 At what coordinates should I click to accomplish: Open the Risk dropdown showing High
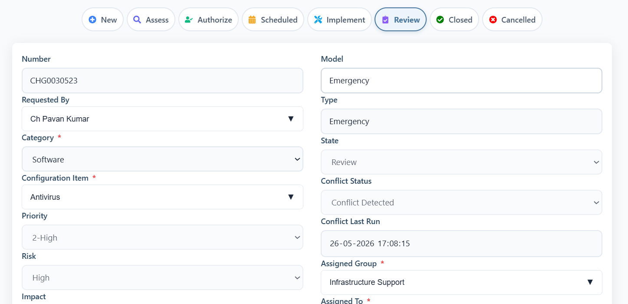pyautogui.click(x=162, y=278)
